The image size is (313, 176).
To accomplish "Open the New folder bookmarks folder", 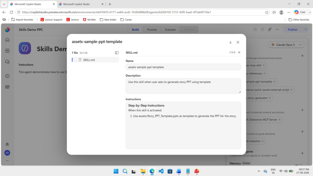I will 108,20.
